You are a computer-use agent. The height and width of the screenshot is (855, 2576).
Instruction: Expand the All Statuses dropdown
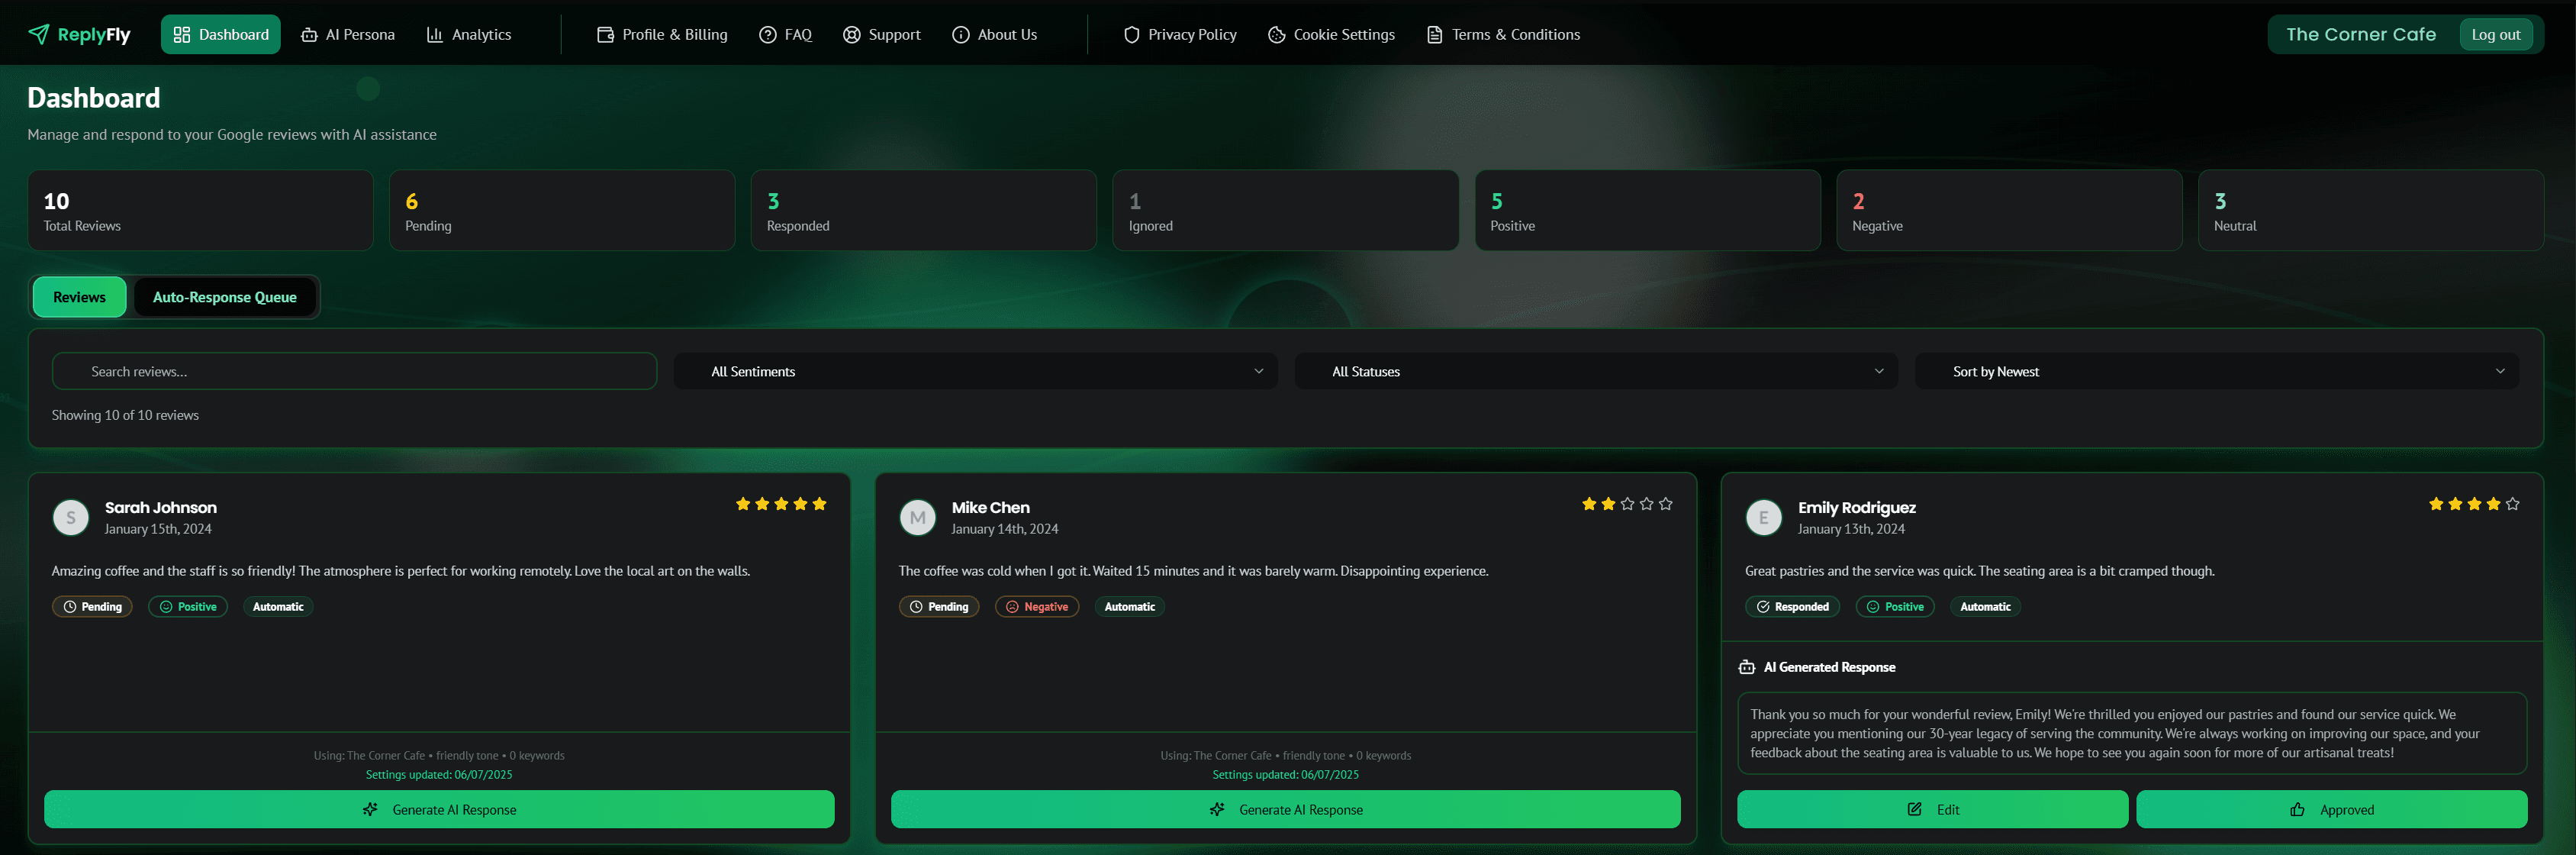tap(1595, 371)
